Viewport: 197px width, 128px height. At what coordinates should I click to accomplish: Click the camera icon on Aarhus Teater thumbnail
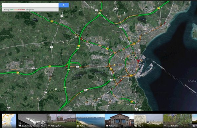click(107, 126)
